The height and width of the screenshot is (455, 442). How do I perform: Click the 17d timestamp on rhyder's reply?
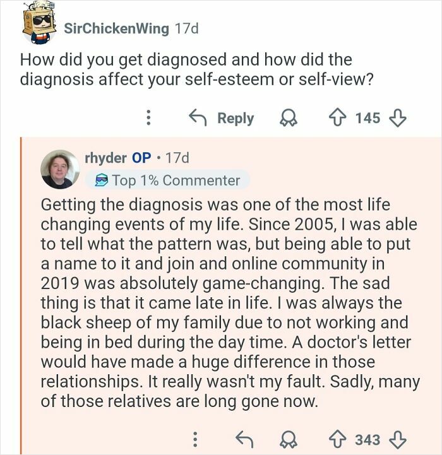[176, 158]
